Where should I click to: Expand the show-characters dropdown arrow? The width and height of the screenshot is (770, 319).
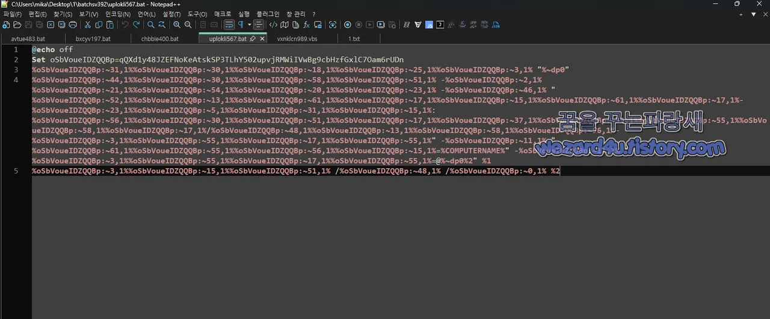249,25
